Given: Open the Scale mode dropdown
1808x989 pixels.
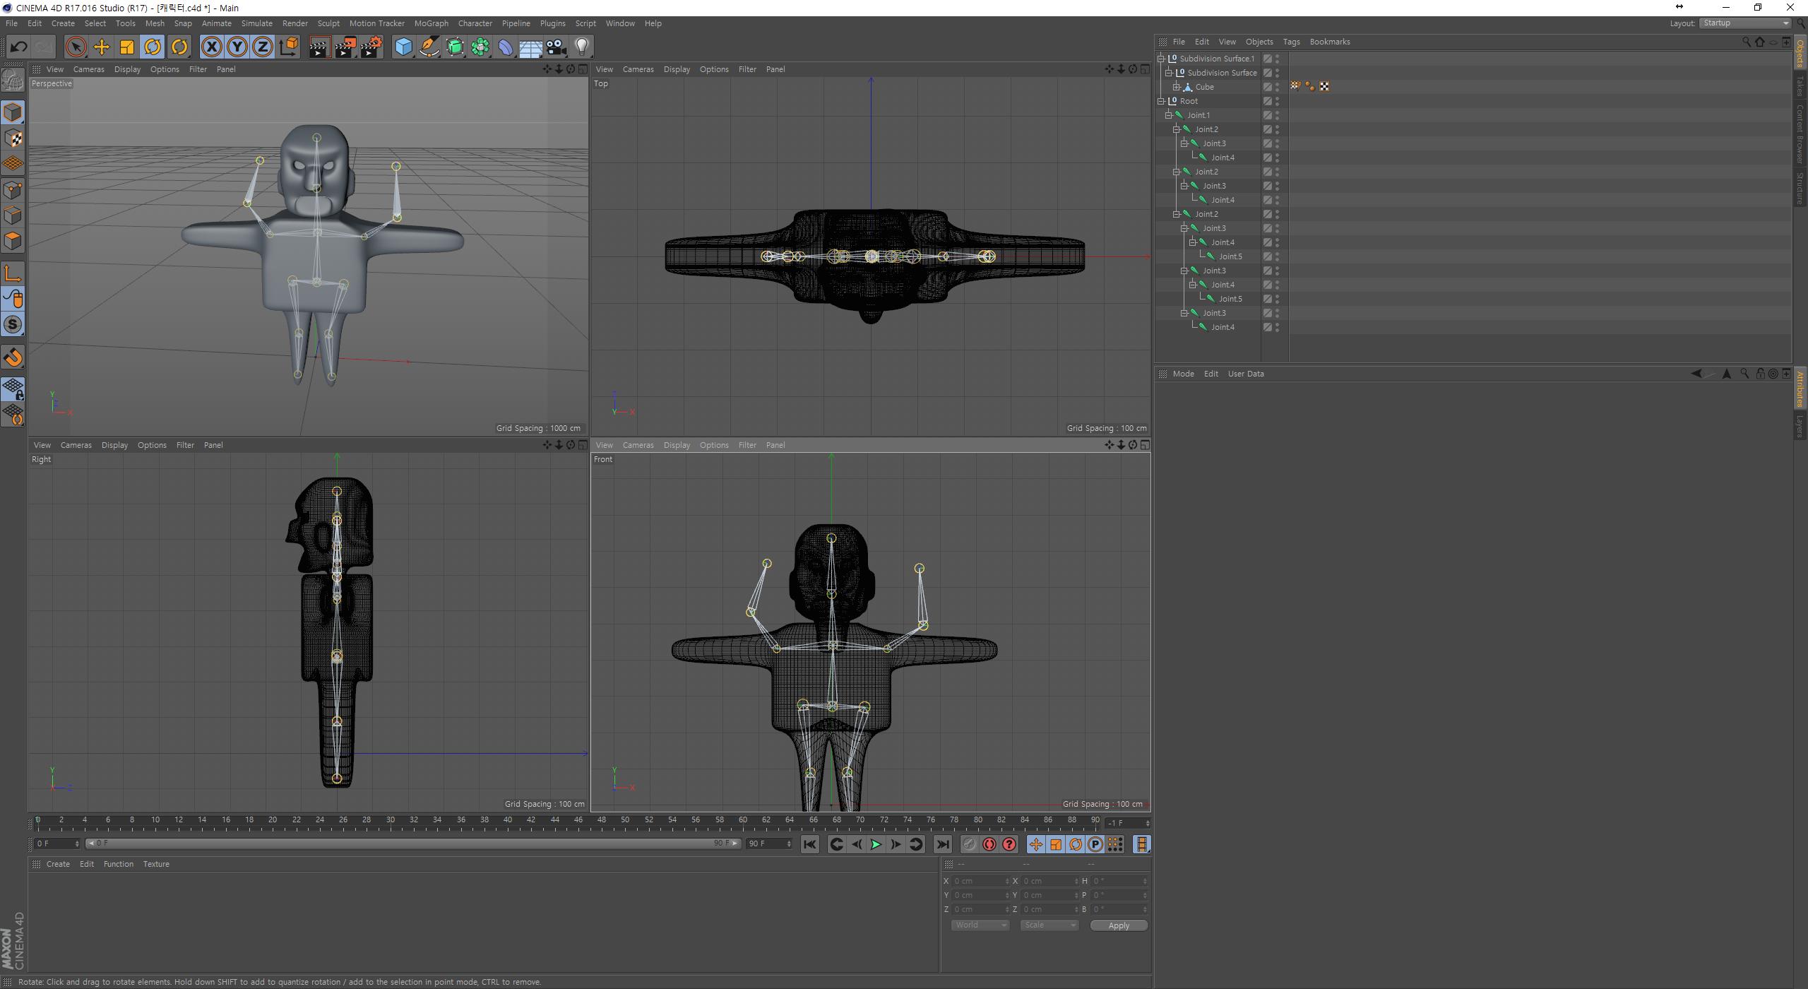Looking at the screenshot, I should pyautogui.click(x=1049, y=925).
